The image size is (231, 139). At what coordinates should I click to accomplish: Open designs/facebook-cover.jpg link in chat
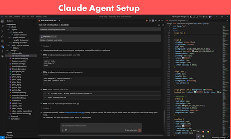pyautogui.click(x=74, y=113)
